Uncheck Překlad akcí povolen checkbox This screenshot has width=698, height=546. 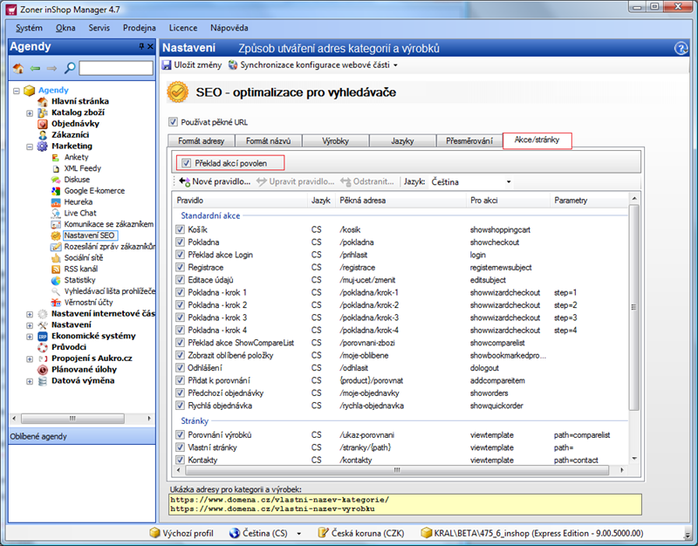click(x=186, y=163)
